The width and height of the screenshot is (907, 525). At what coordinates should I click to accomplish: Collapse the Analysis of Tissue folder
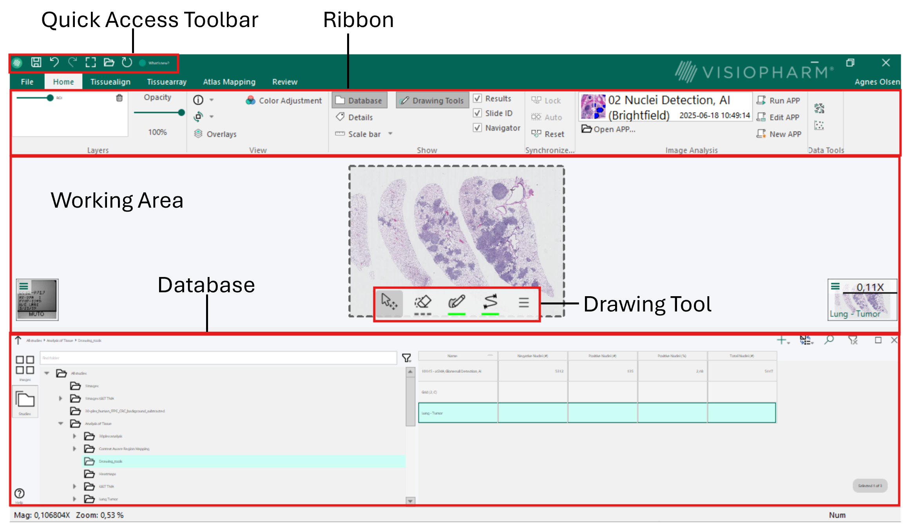point(60,424)
